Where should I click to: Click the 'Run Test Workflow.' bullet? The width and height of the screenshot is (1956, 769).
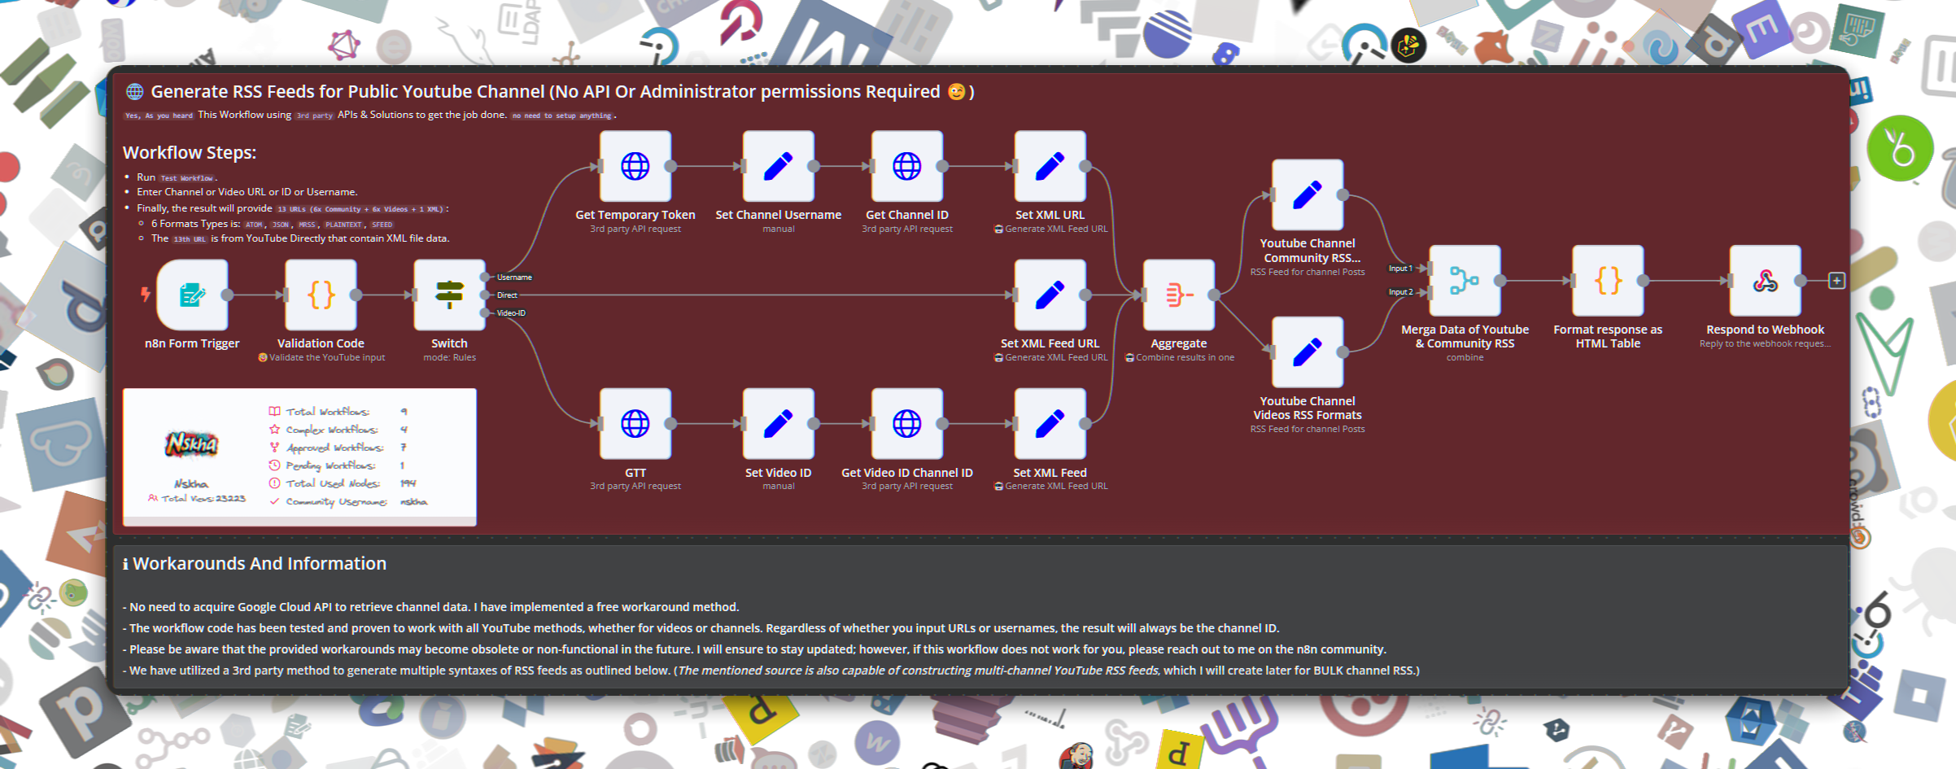tap(177, 177)
